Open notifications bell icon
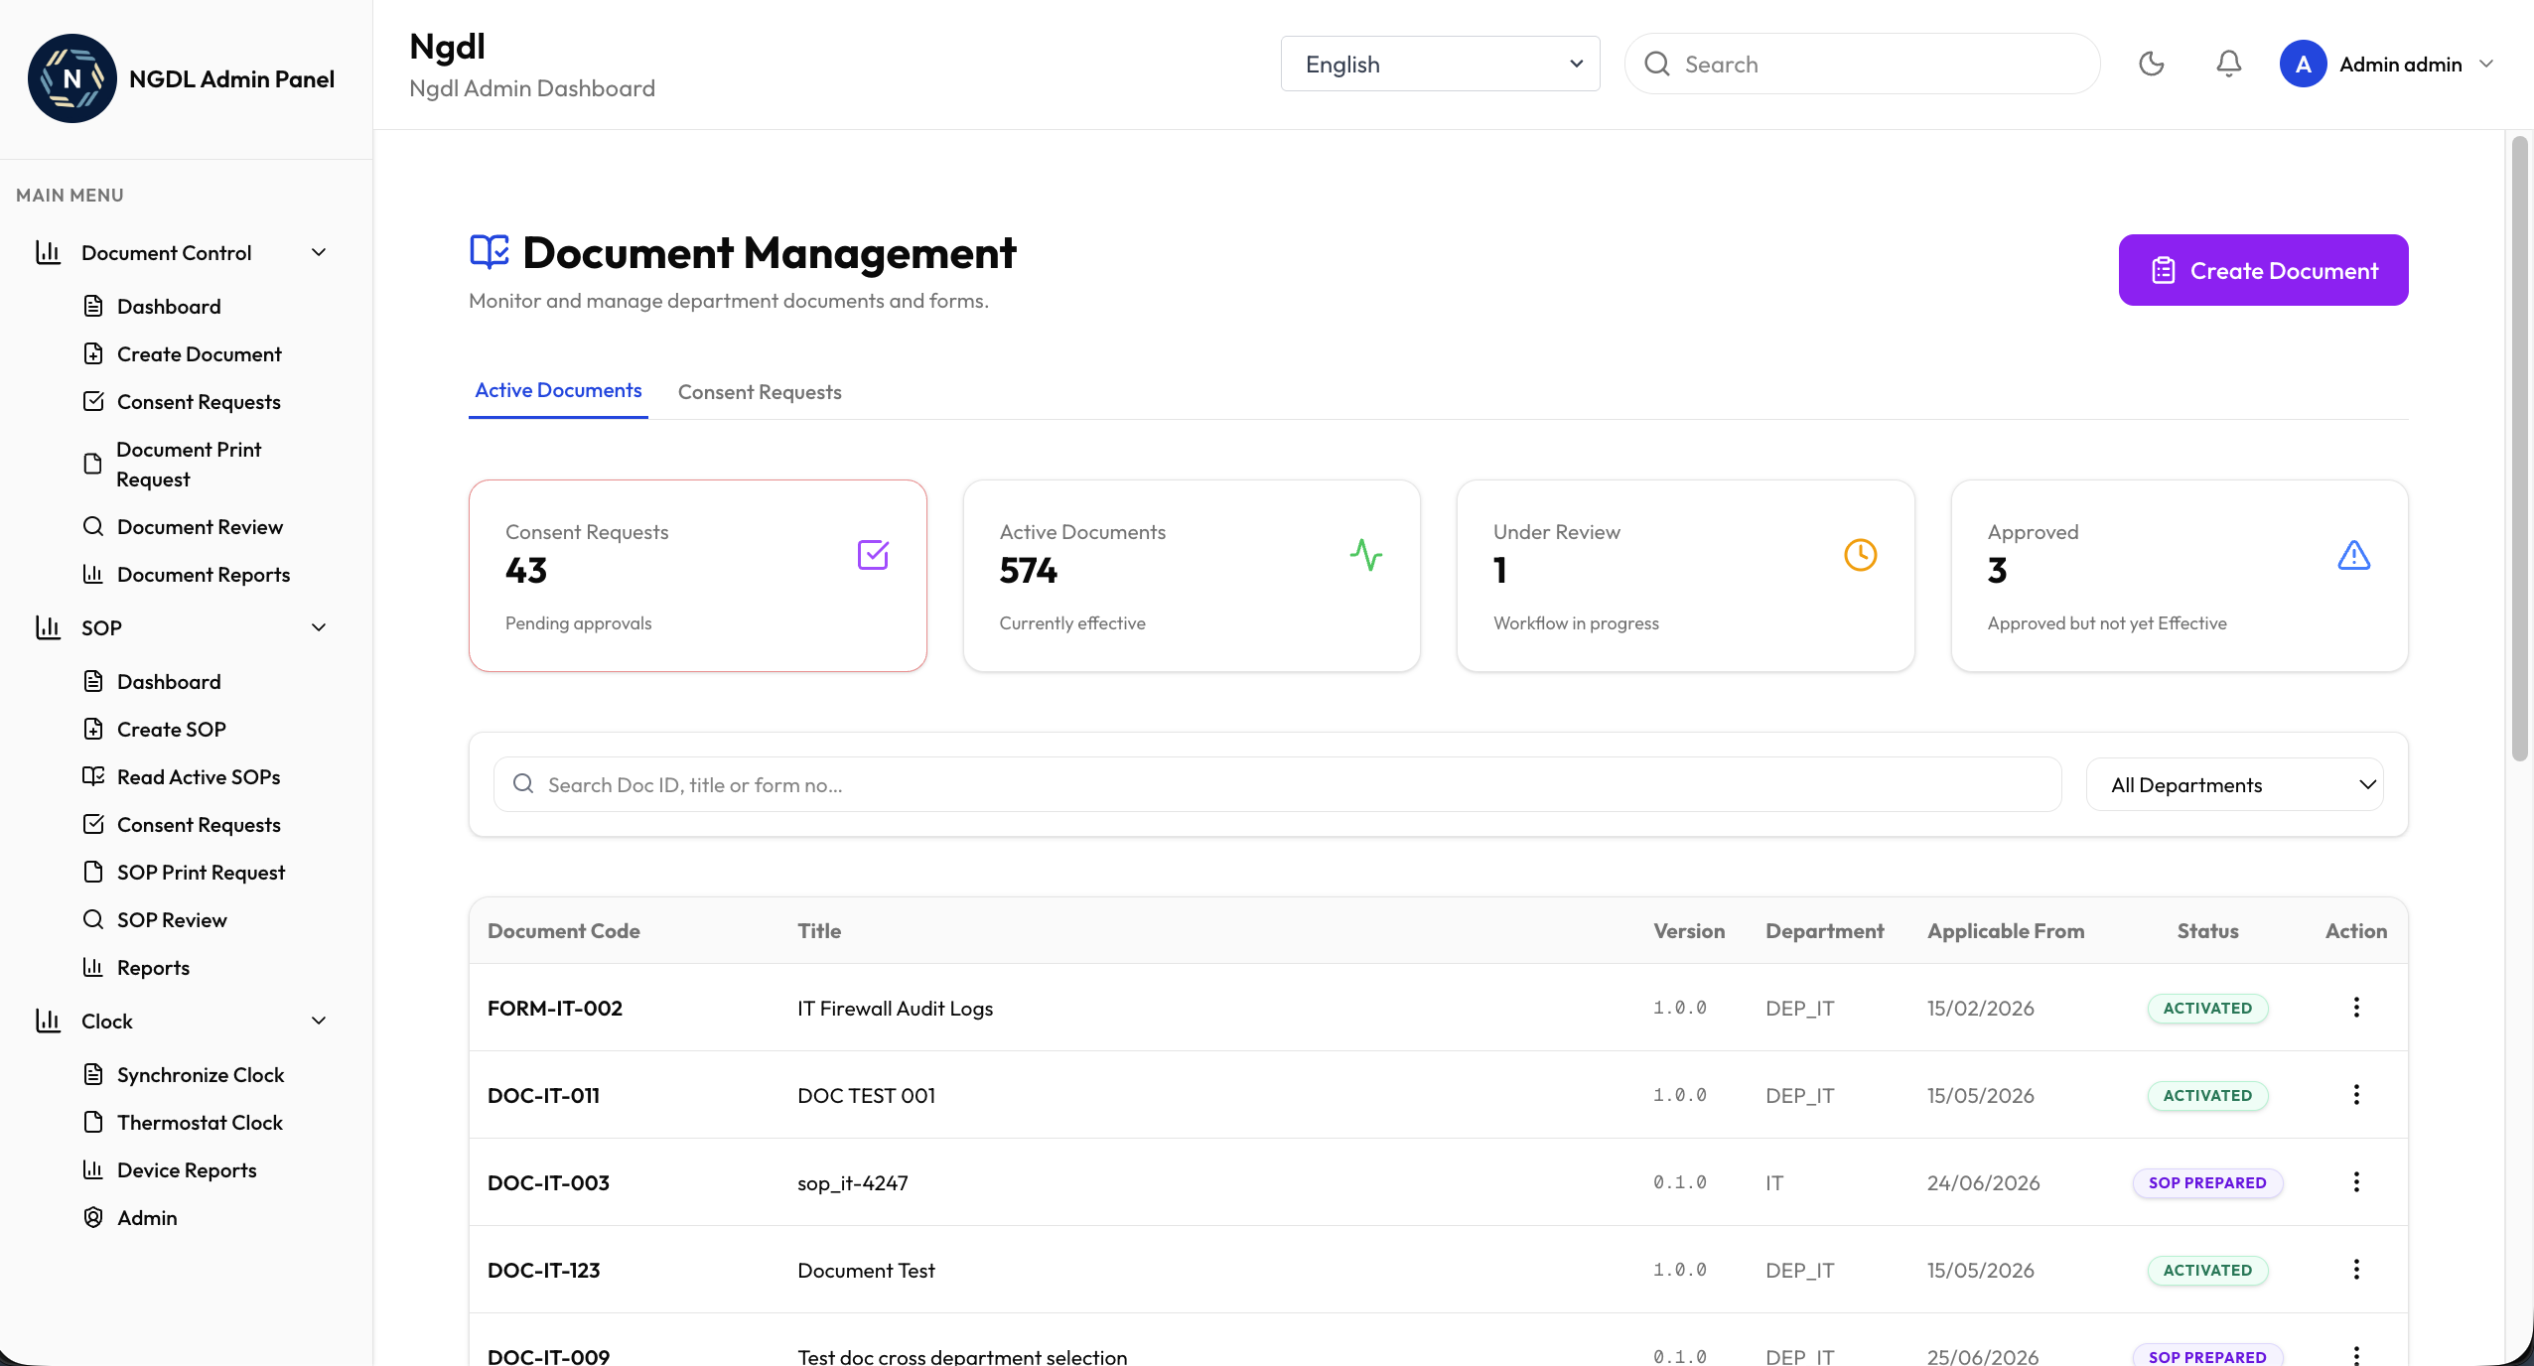The image size is (2534, 1366). [2228, 64]
